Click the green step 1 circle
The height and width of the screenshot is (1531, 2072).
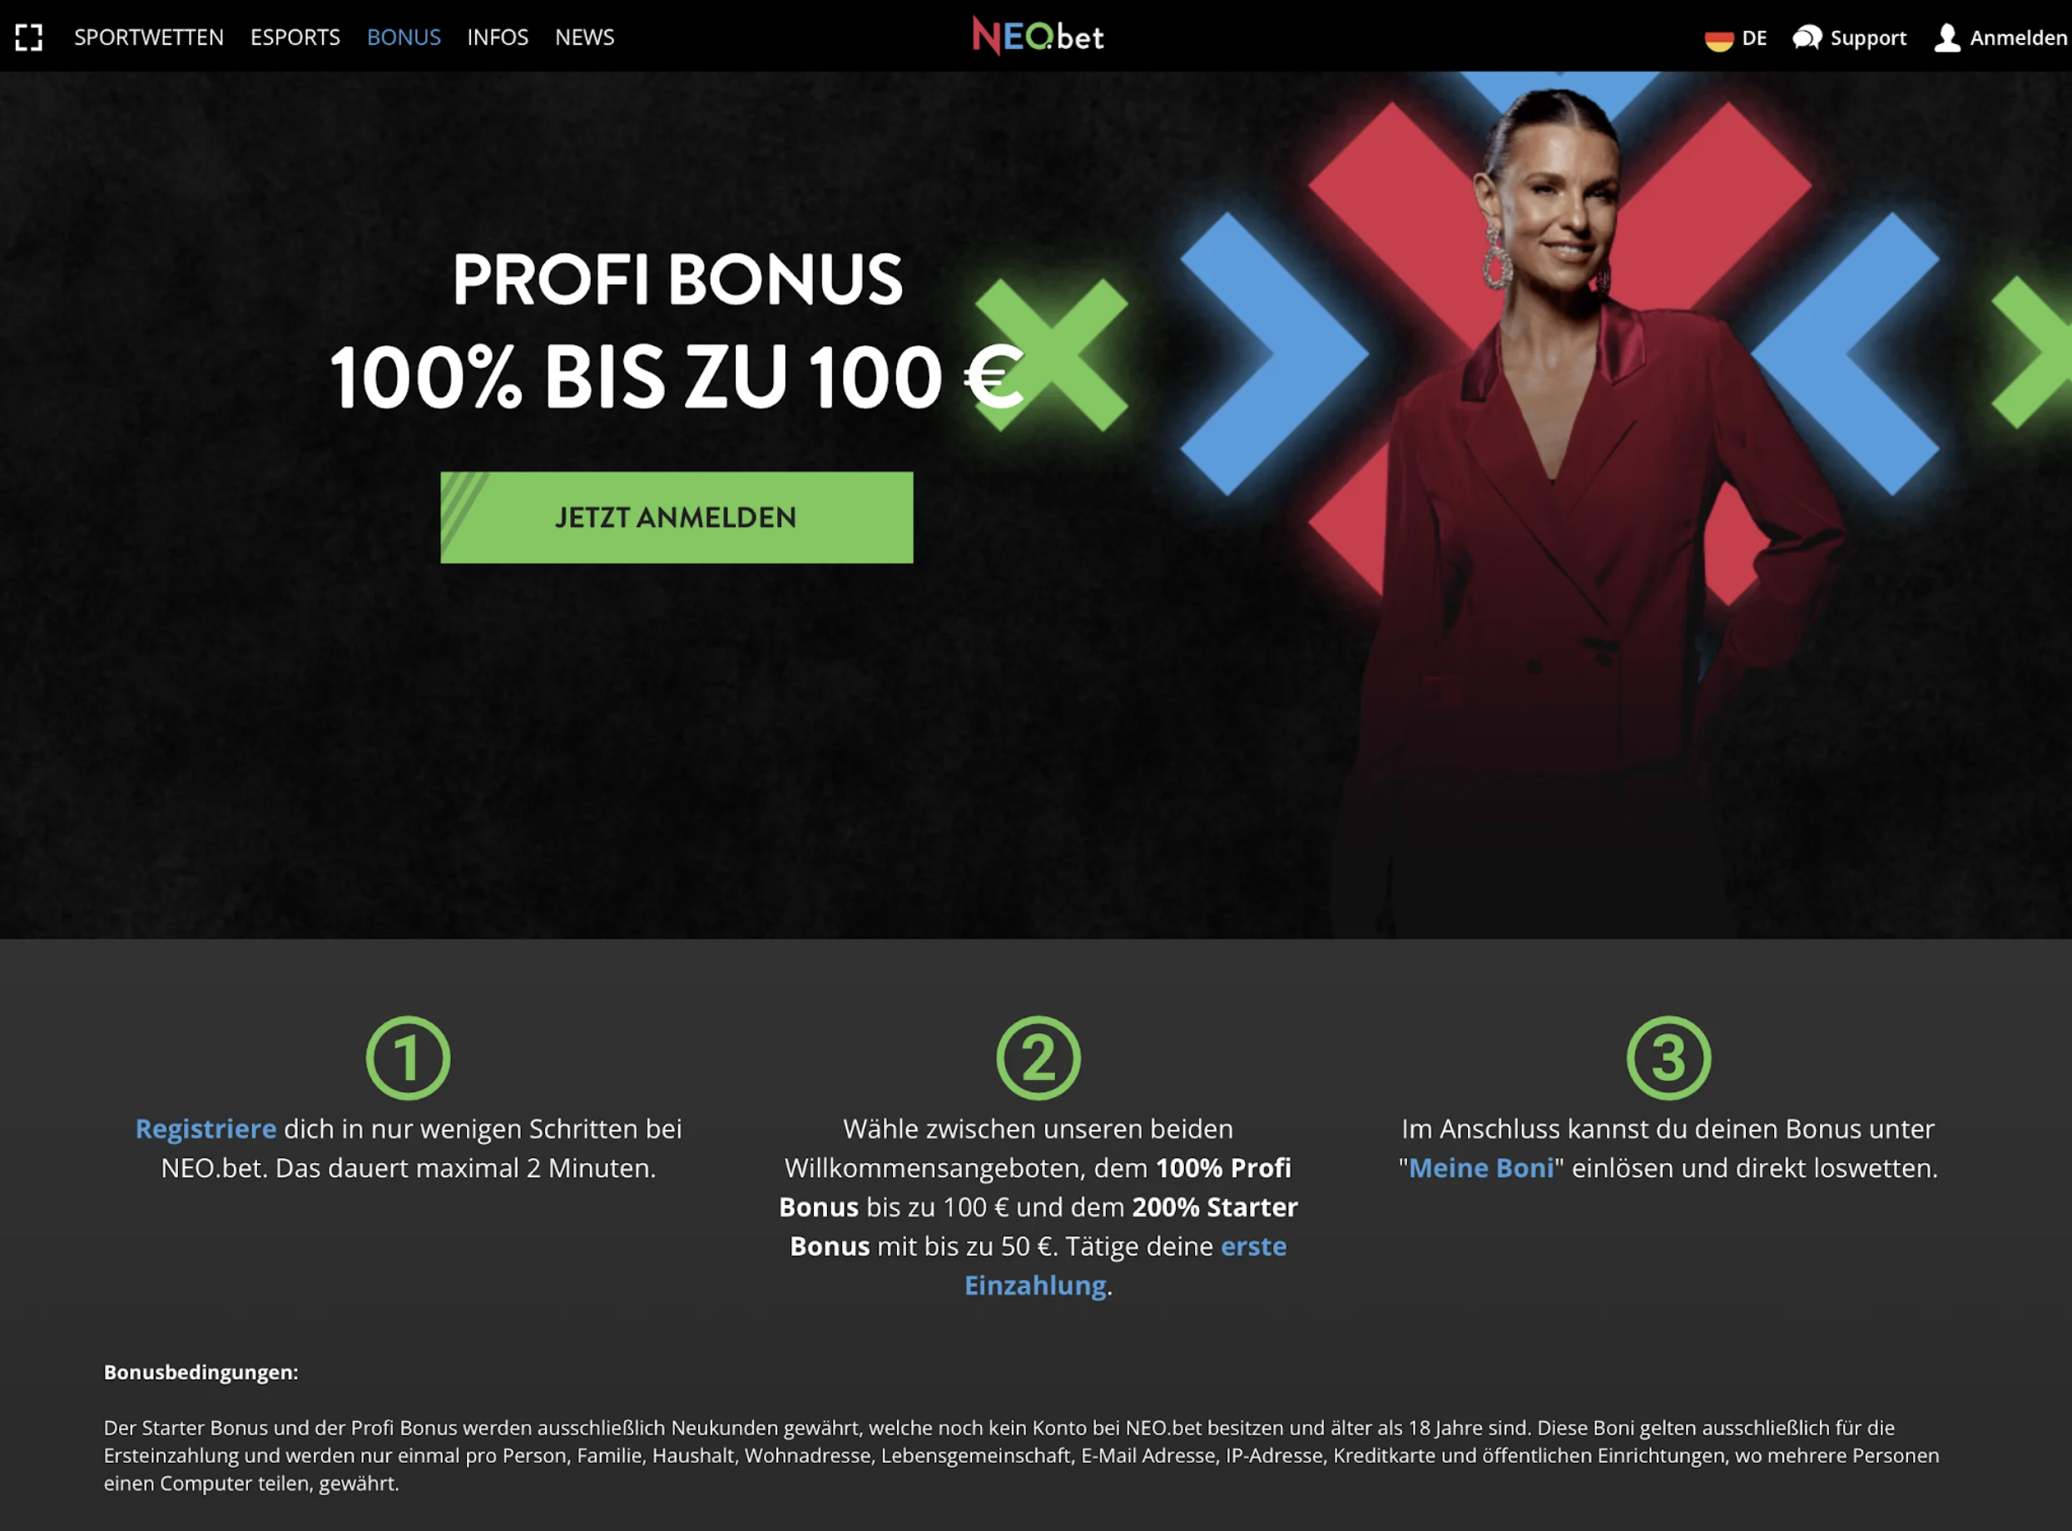click(x=408, y=1058)
